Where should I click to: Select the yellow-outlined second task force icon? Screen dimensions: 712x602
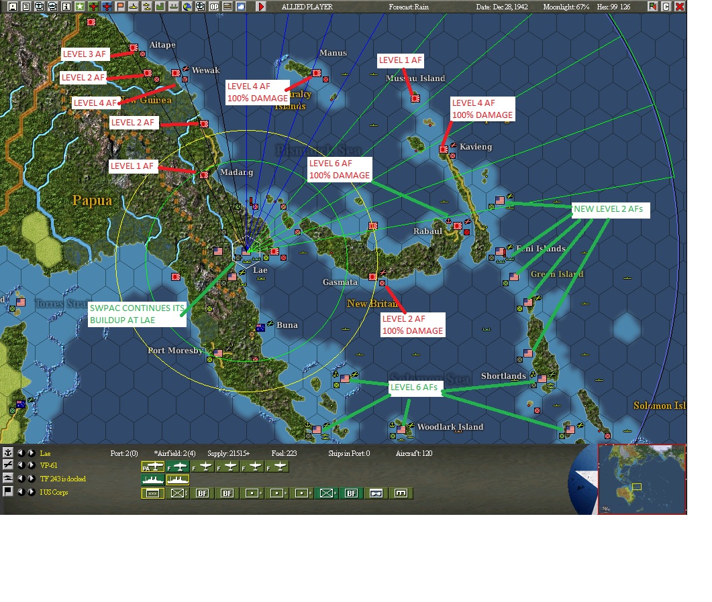pos(178,479)
